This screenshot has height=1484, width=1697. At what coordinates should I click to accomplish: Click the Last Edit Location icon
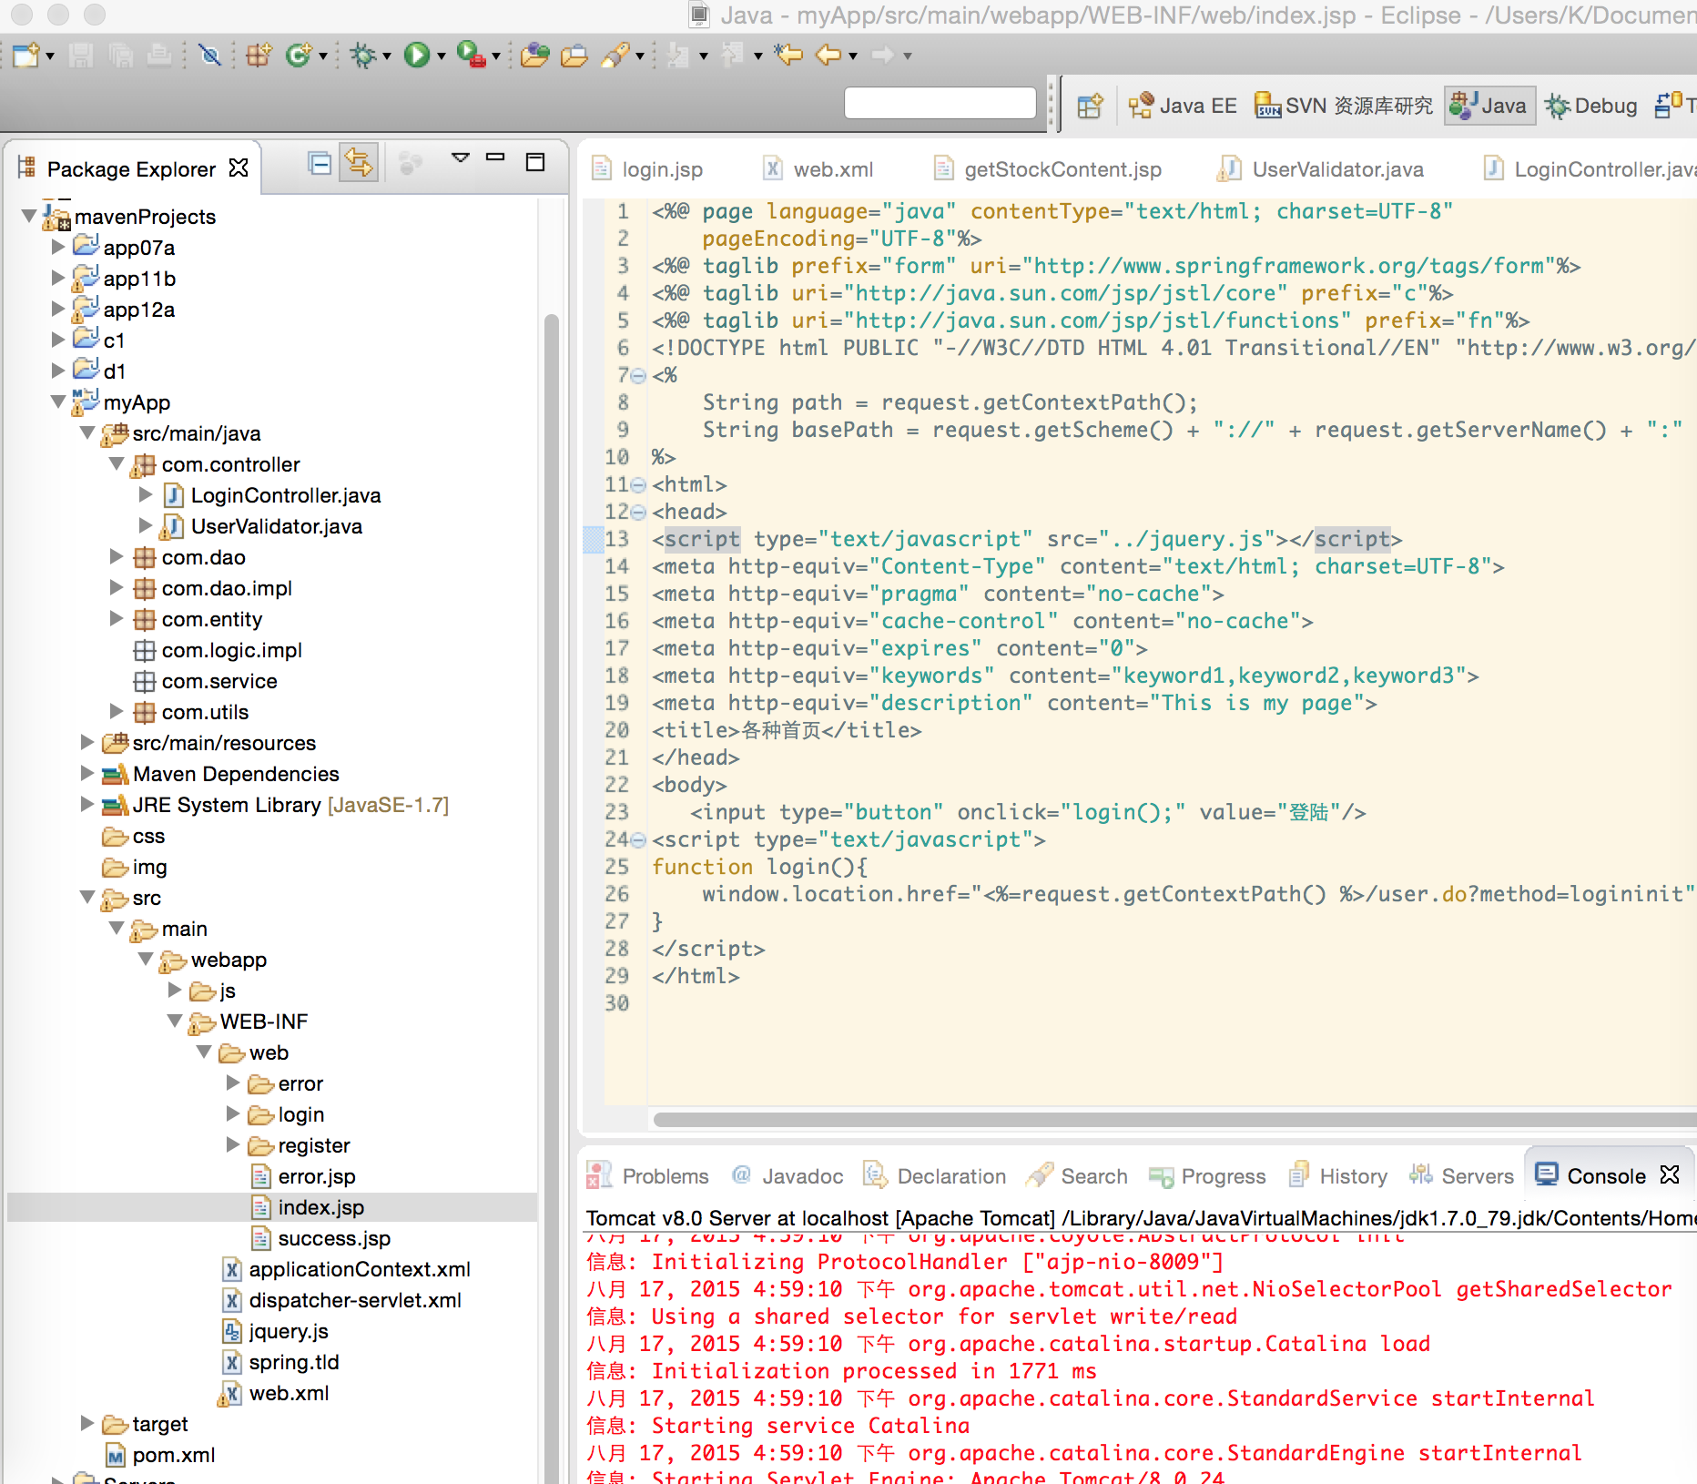[x=788, y=56]
